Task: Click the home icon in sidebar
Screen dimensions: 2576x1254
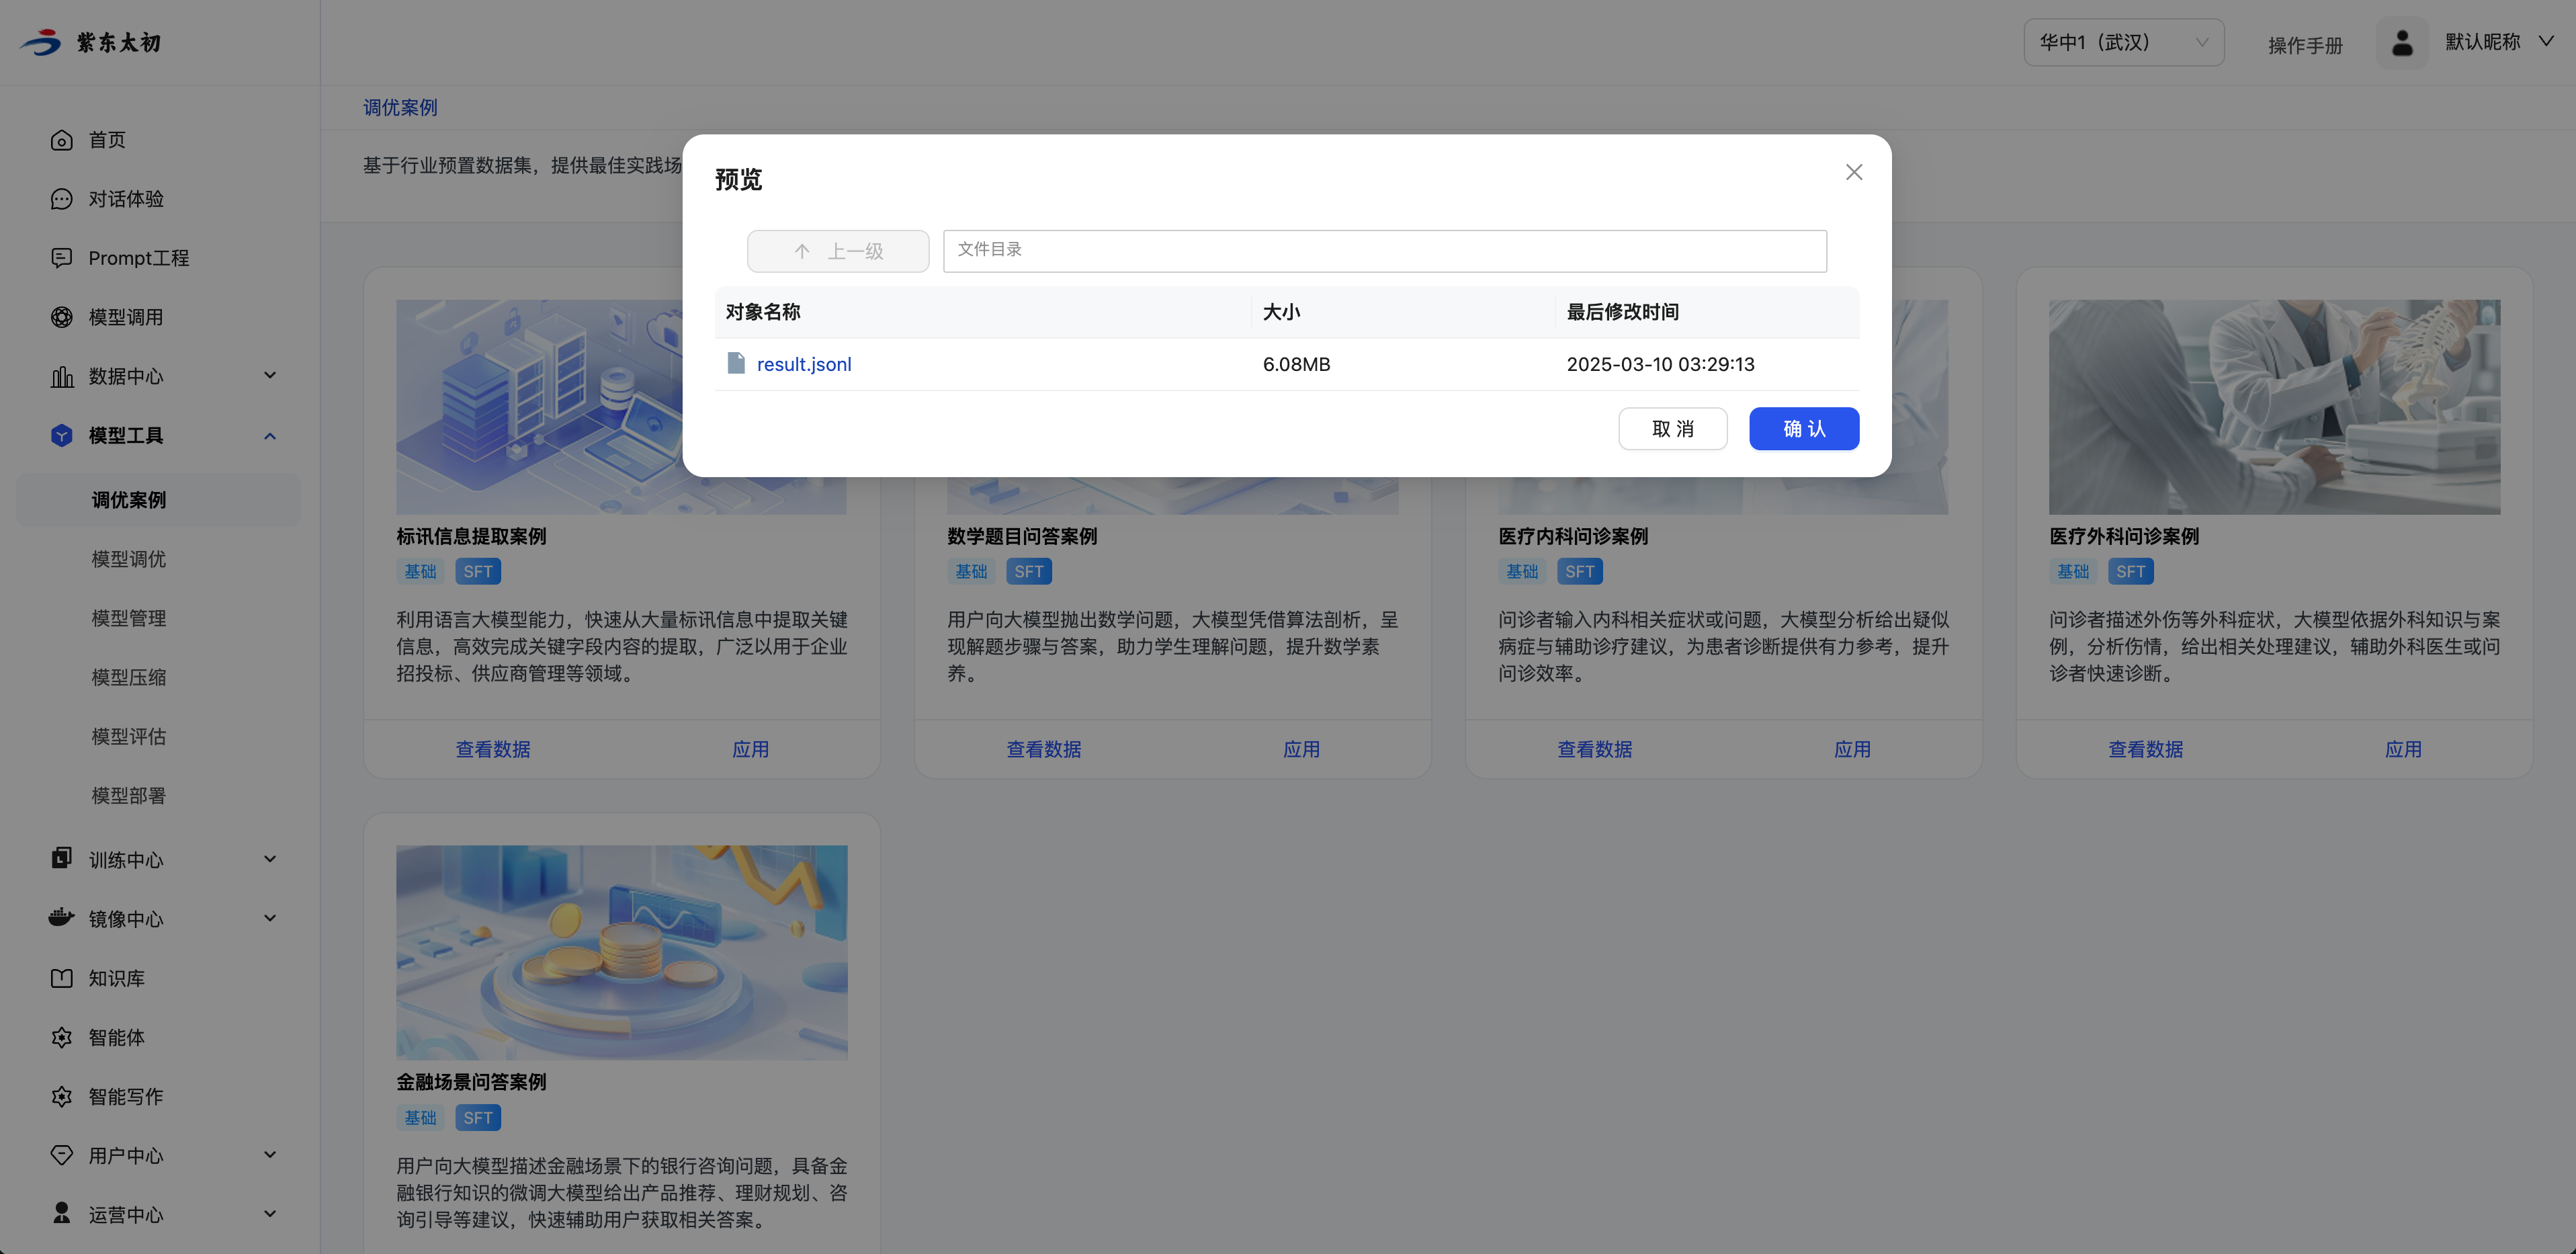Action: [61, 140]
